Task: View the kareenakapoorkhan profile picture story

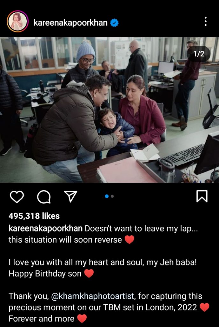Action: [x=18, y=21]
